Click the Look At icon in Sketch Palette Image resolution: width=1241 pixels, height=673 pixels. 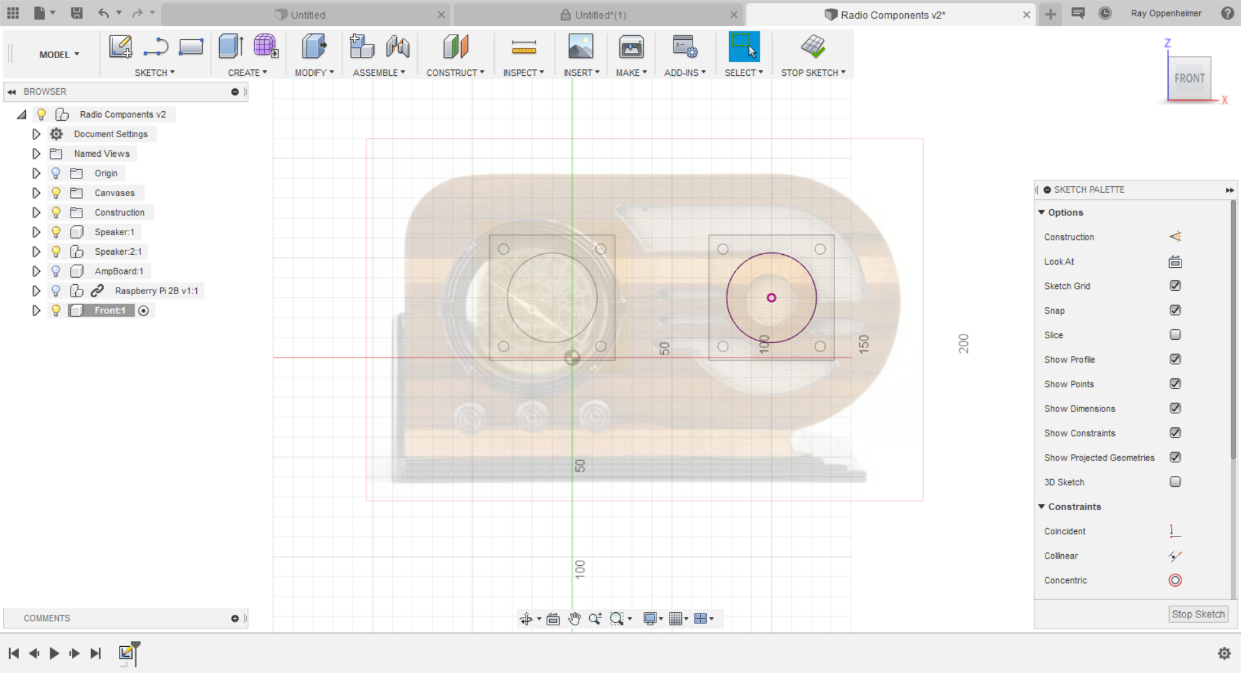(1175, 261)
